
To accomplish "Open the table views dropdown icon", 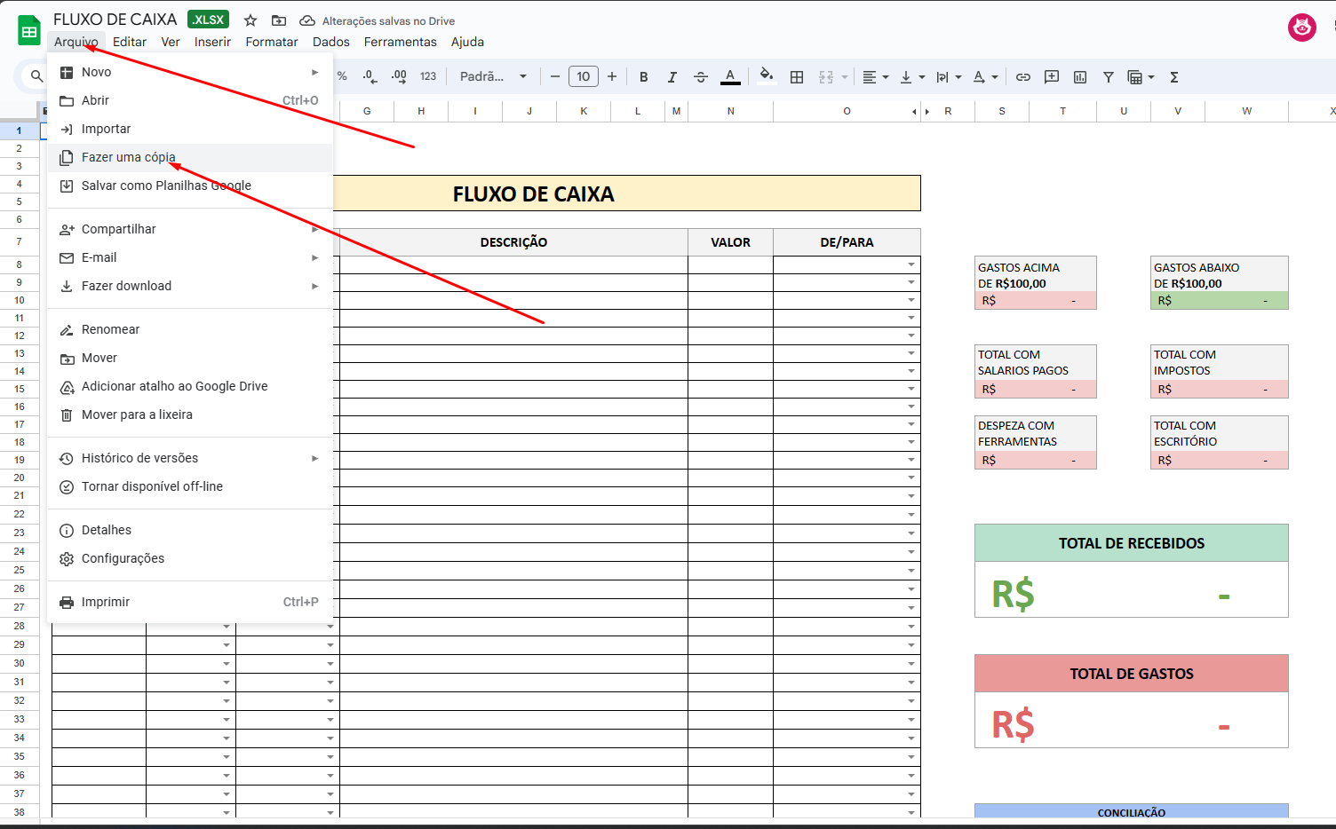I will click(x=1141, y=77).
